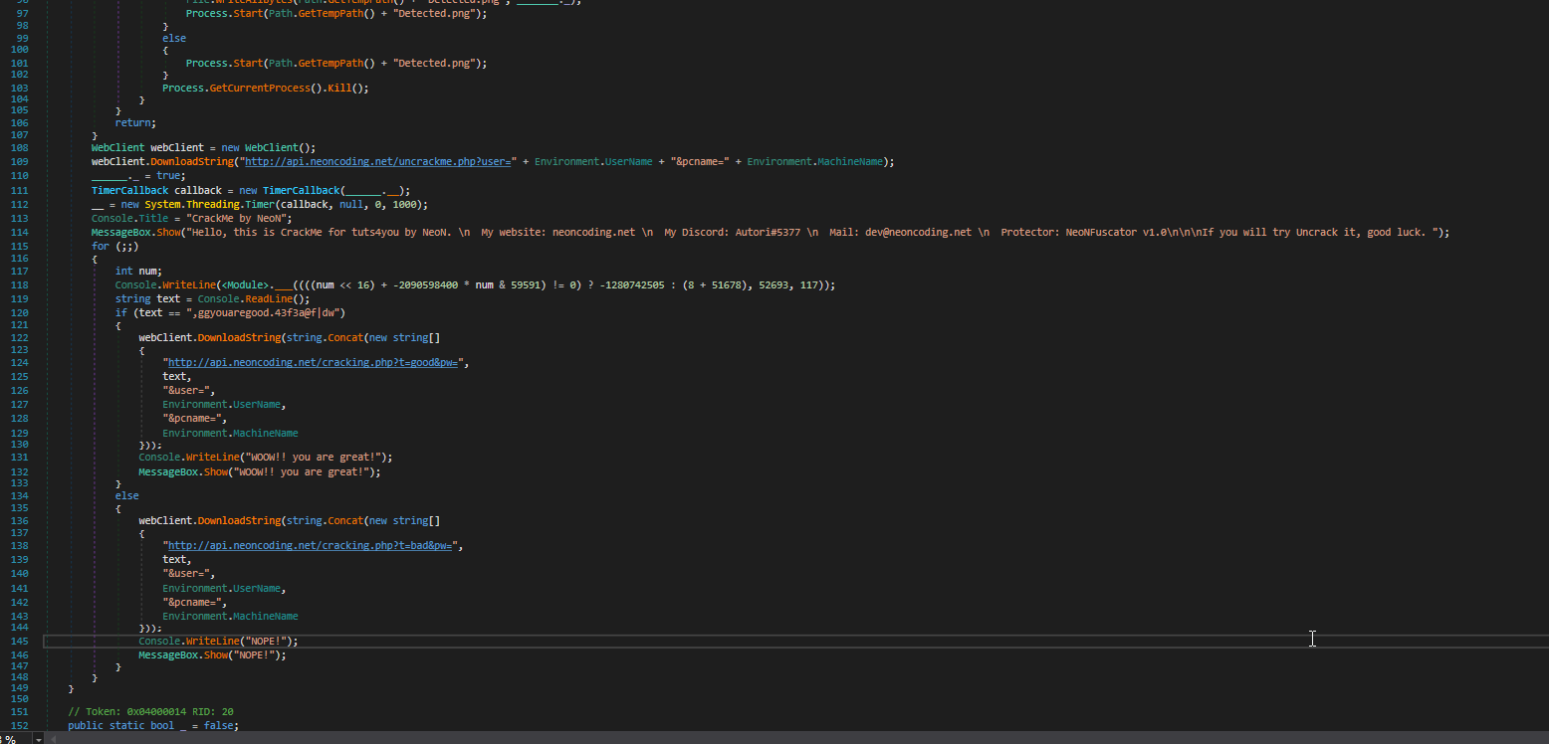
Task: Click the "CrackMe by NeoN" title string
Action: [x=243, y=218]
